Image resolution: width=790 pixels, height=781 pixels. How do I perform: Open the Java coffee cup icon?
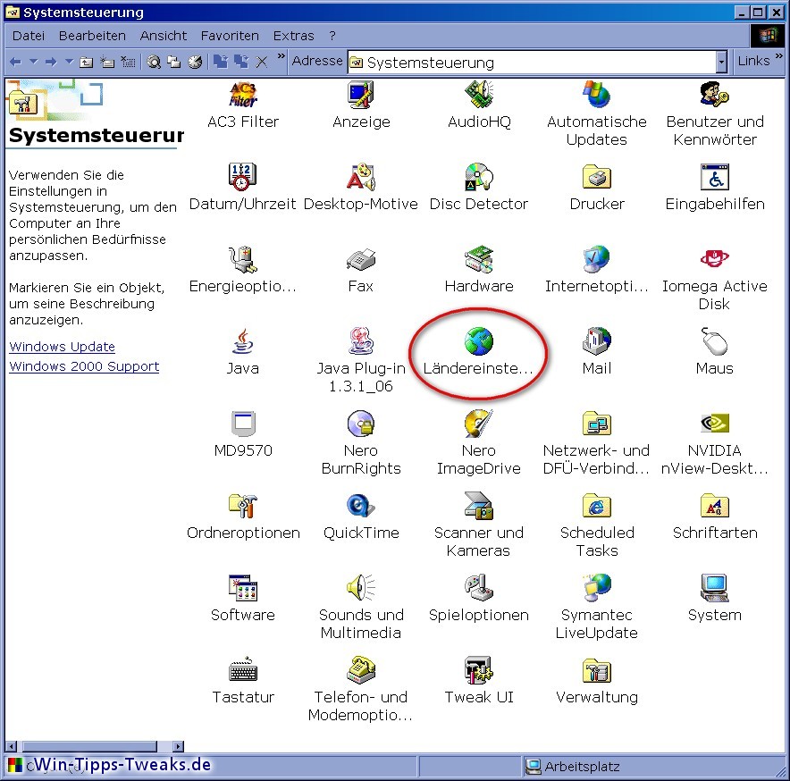pyautogui.click(x=243, y=341)
